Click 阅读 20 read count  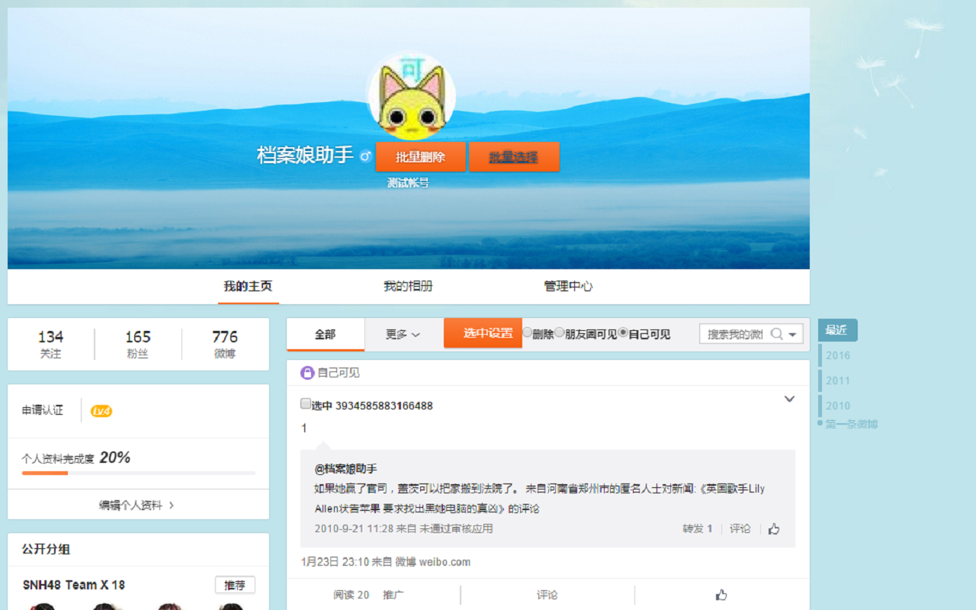click(351, 595)
